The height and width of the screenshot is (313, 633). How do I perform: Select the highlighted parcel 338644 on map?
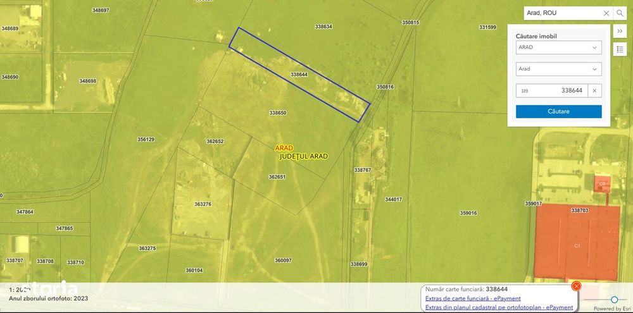(299, 75)
